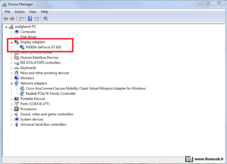
Task: Select the Processors label
Action: point(28,109)
